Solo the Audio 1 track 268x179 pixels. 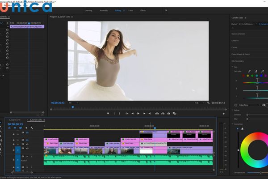tap(32, 156)
